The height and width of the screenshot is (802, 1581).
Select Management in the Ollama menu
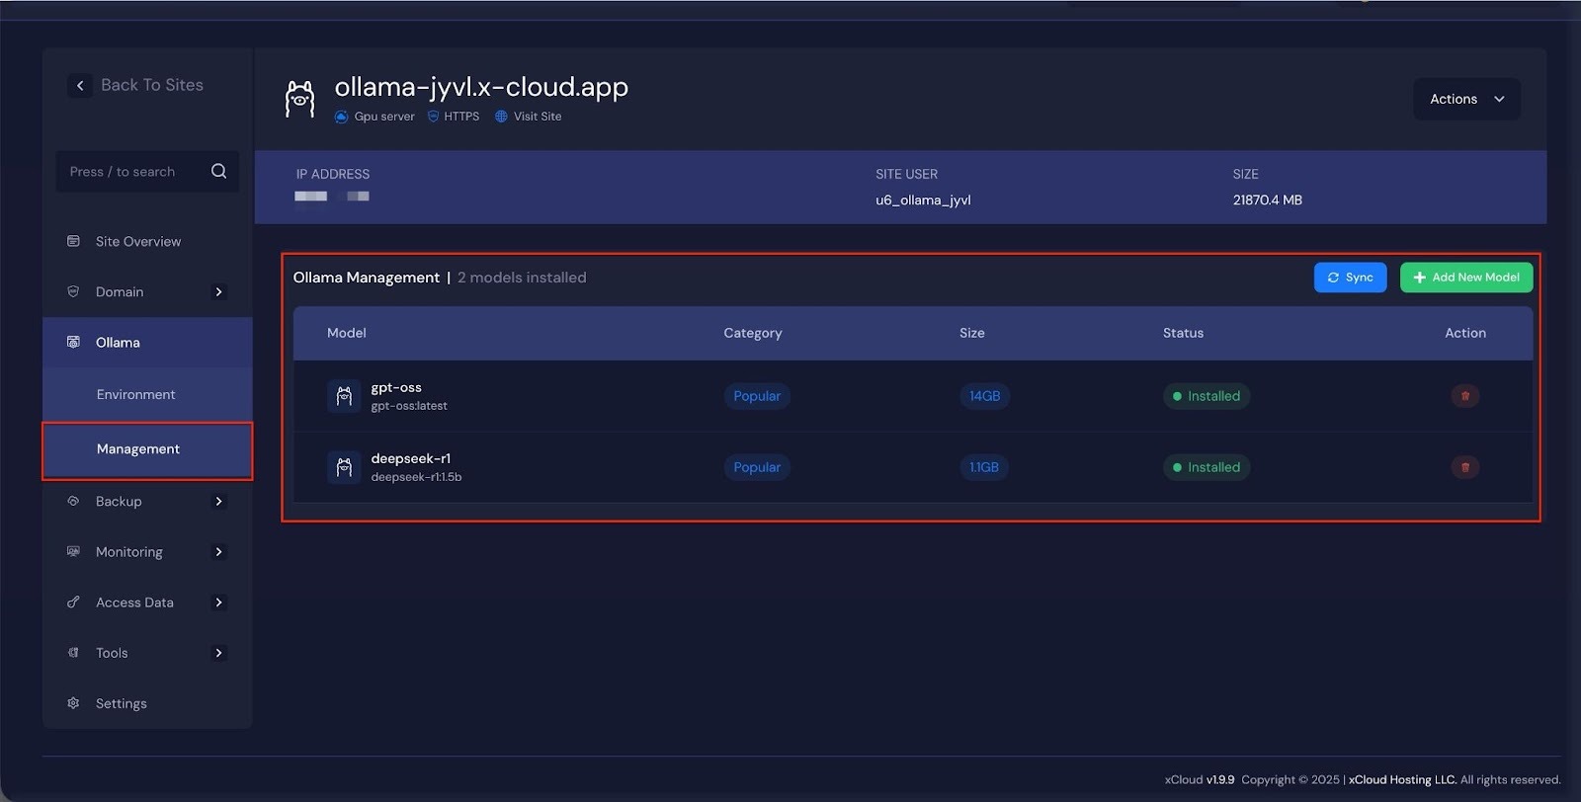(138, 449)
